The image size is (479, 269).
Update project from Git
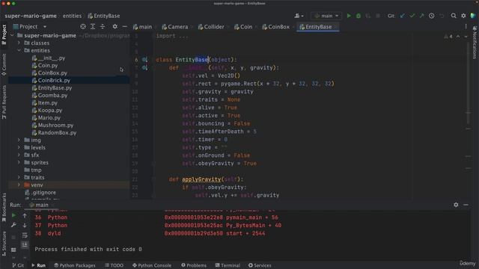(403, 16)
